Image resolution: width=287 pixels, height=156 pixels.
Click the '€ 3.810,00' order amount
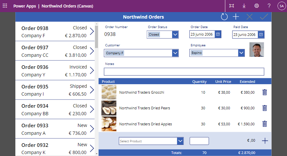76,55
